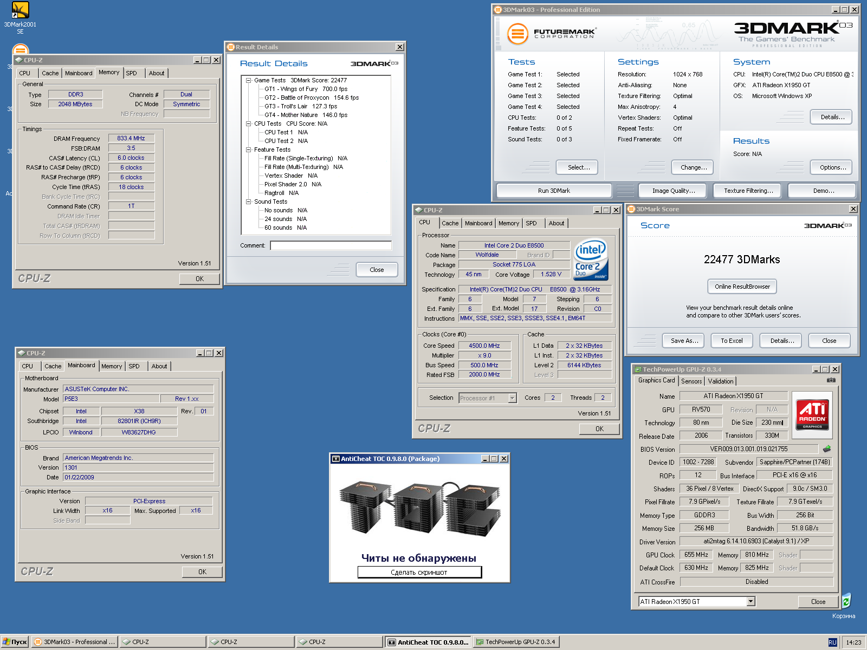Open the 3DMark Score title bar icon
Viewport: 867px width, 650px height.
[631, 209]
